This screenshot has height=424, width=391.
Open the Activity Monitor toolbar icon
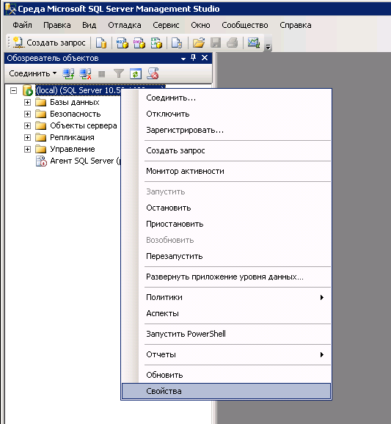(254, 43)
